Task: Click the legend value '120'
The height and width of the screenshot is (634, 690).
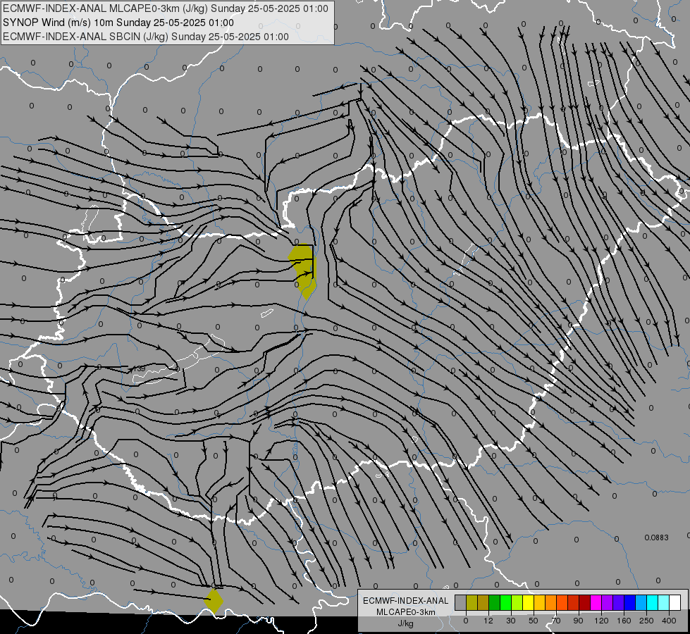Action: pyautogui.click(x=601, y=621)
